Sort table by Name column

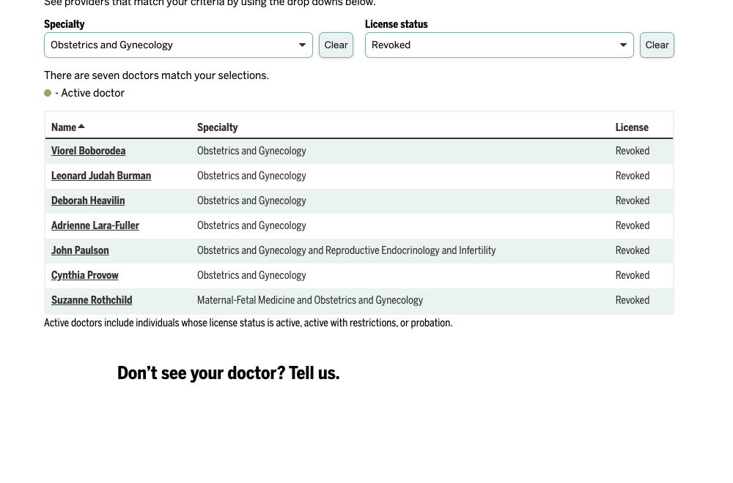68,127
